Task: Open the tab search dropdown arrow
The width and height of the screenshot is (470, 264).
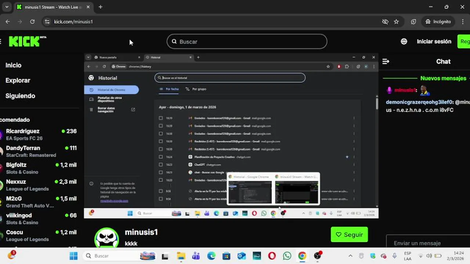Action: 7,7
